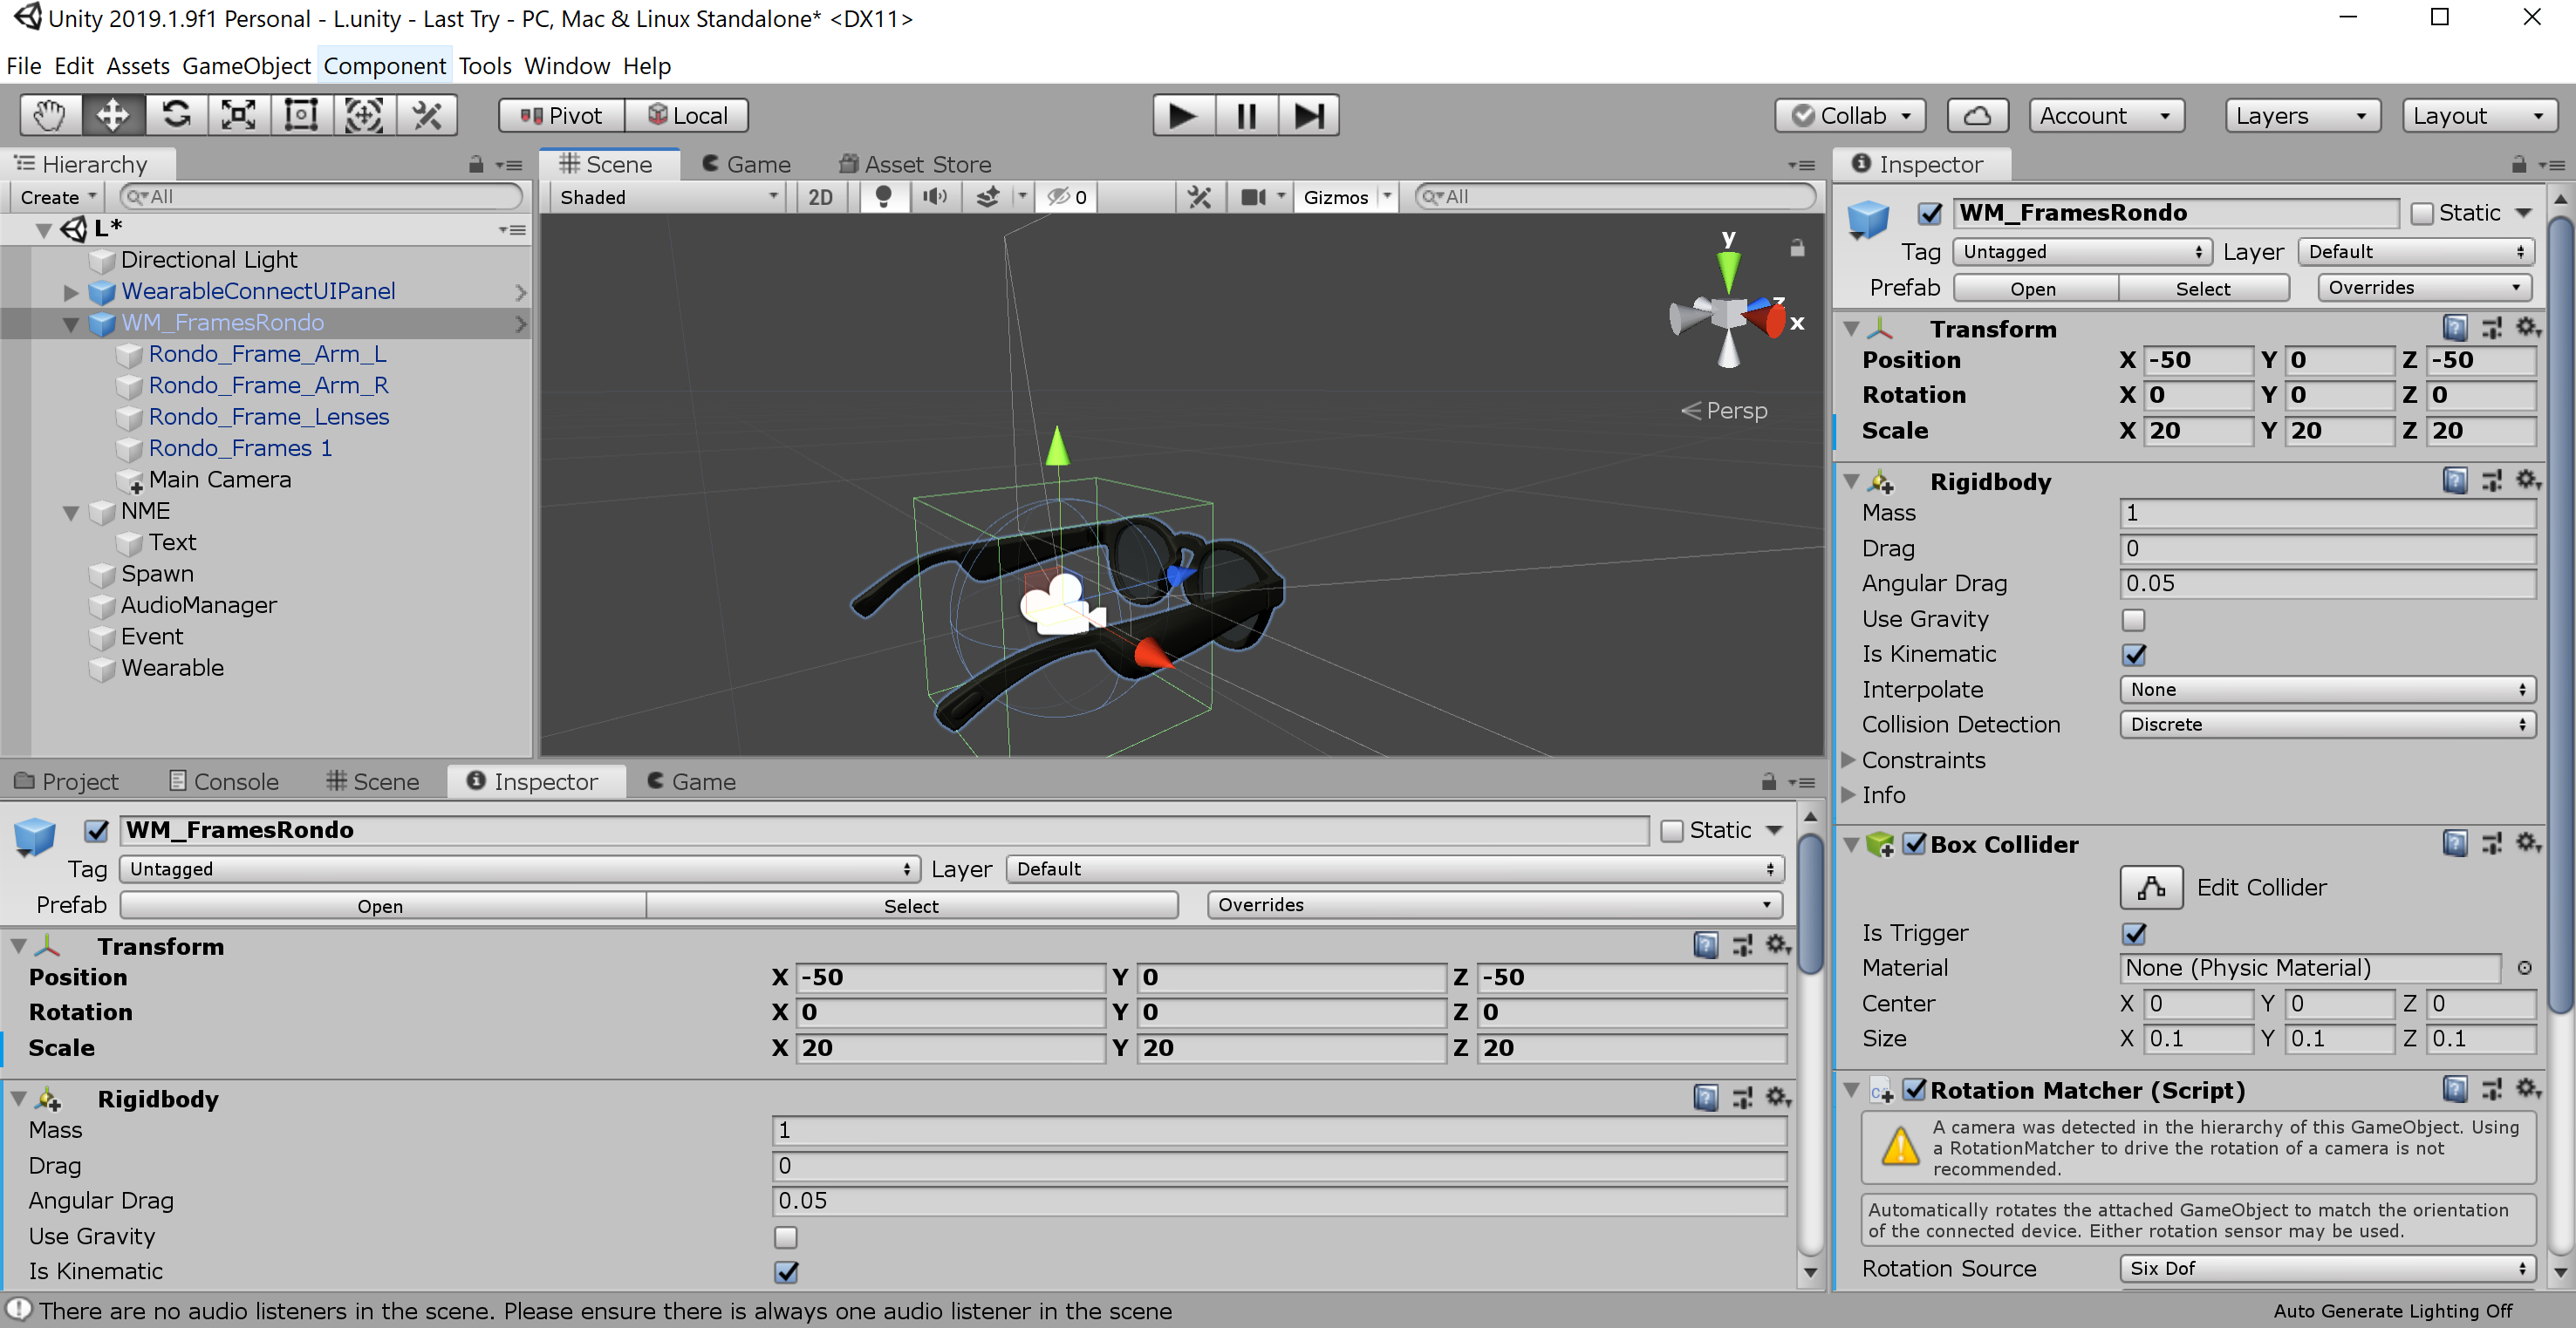Toggle Static checkbox in right Inspector

[x=2421, y=213]
